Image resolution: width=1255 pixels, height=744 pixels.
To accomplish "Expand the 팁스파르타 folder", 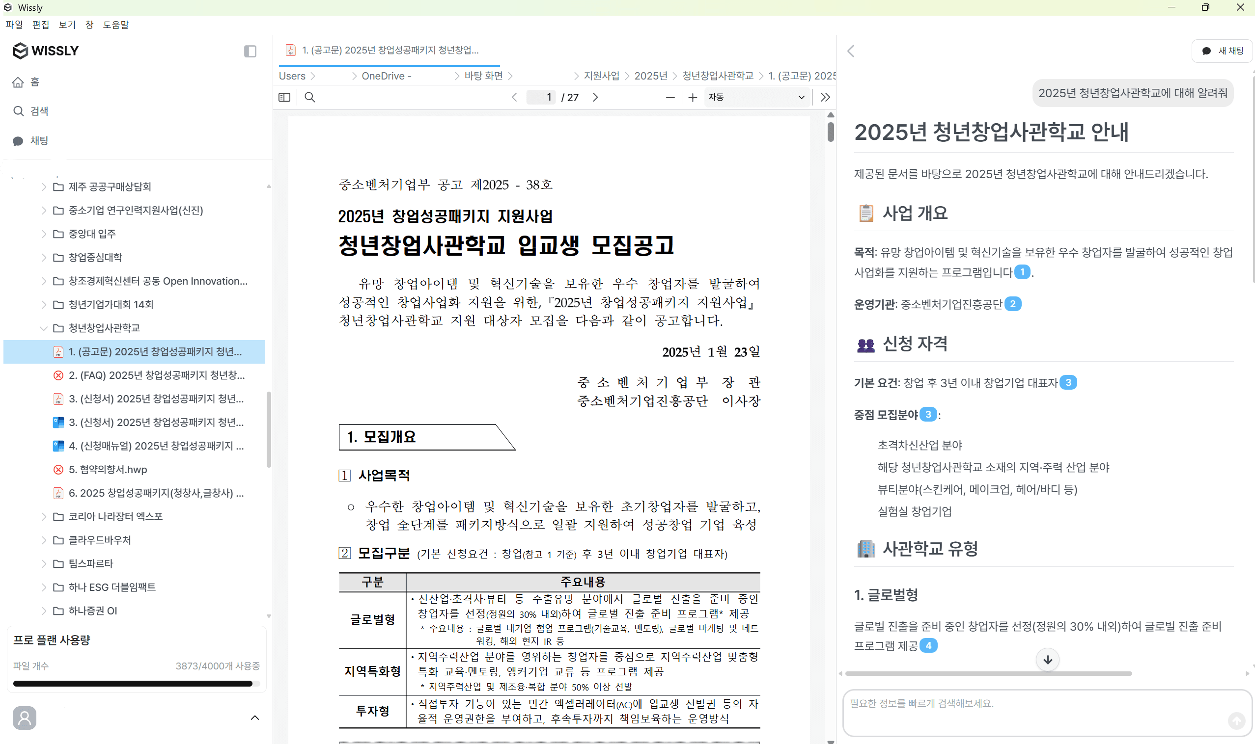I will tap(44, 563).
